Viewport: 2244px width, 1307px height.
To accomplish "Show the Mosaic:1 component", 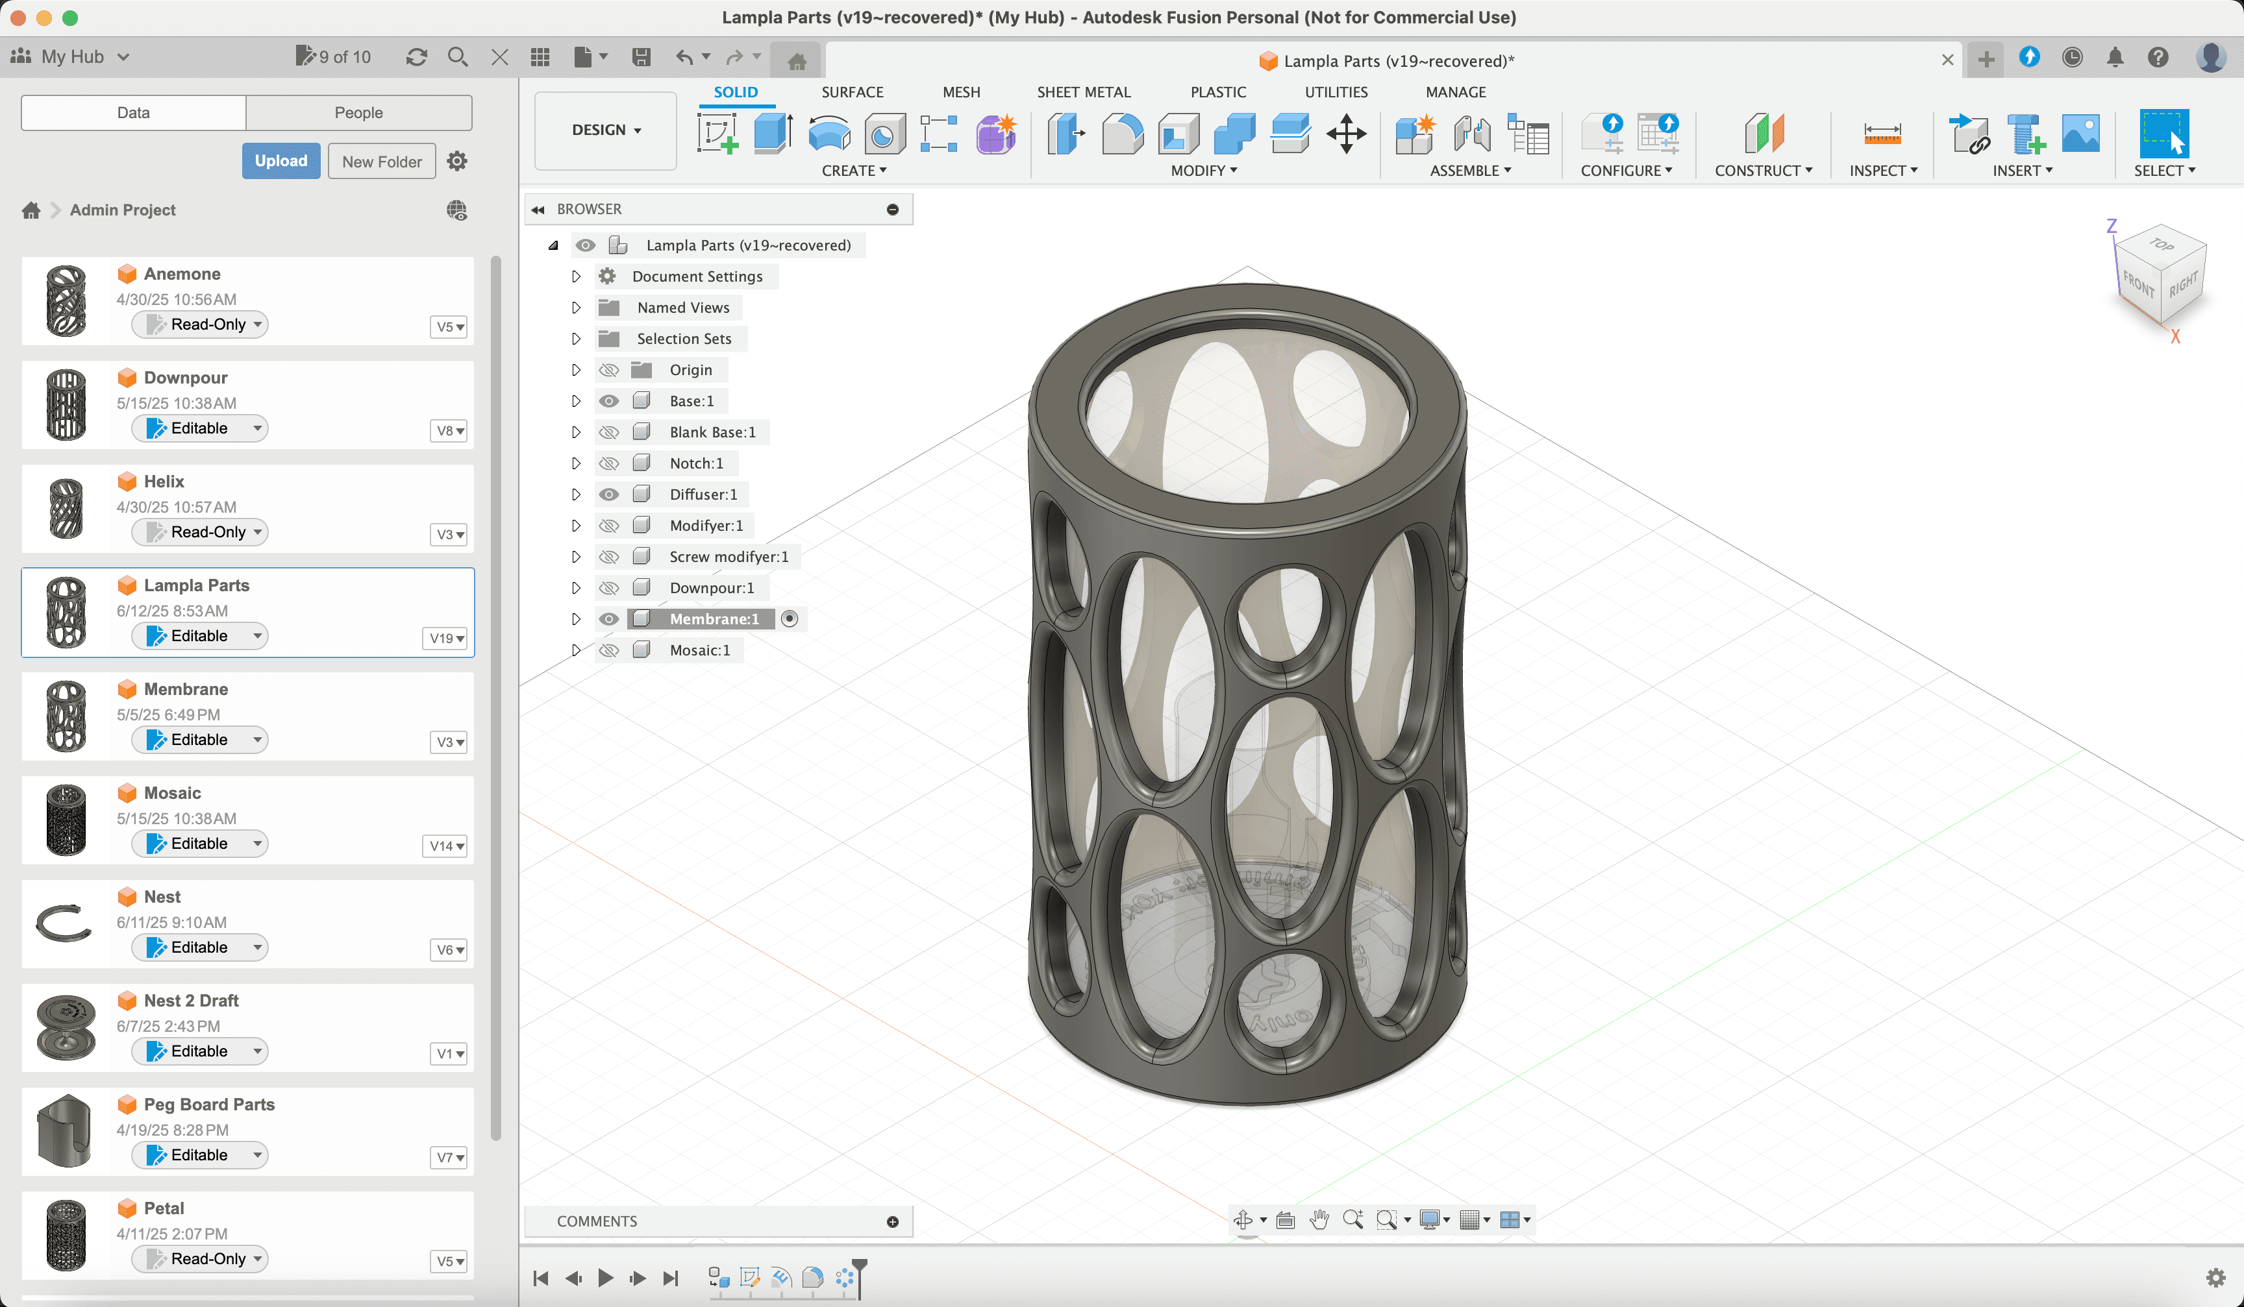I will (x=609, y=650).
